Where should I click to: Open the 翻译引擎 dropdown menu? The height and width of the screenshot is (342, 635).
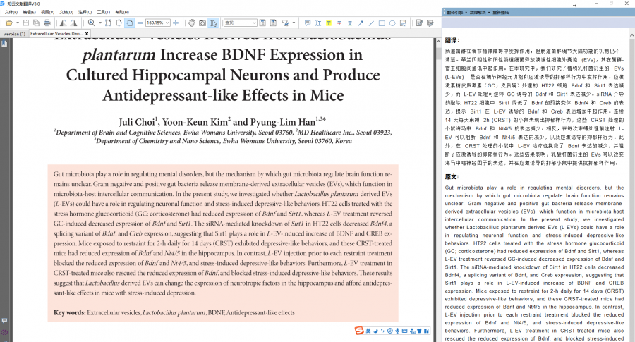click(454, 13)
